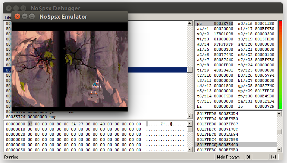Close the No$psx Debugger window

(9, 8)
